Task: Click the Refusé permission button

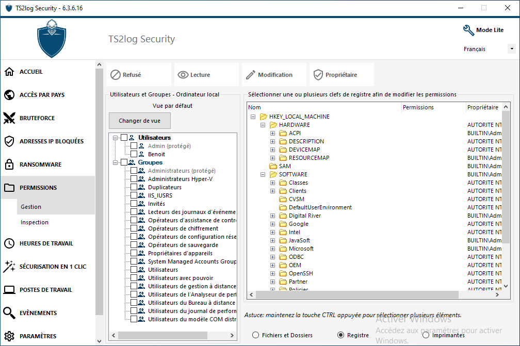Action: pyautogui.click(x=139, y=75)
